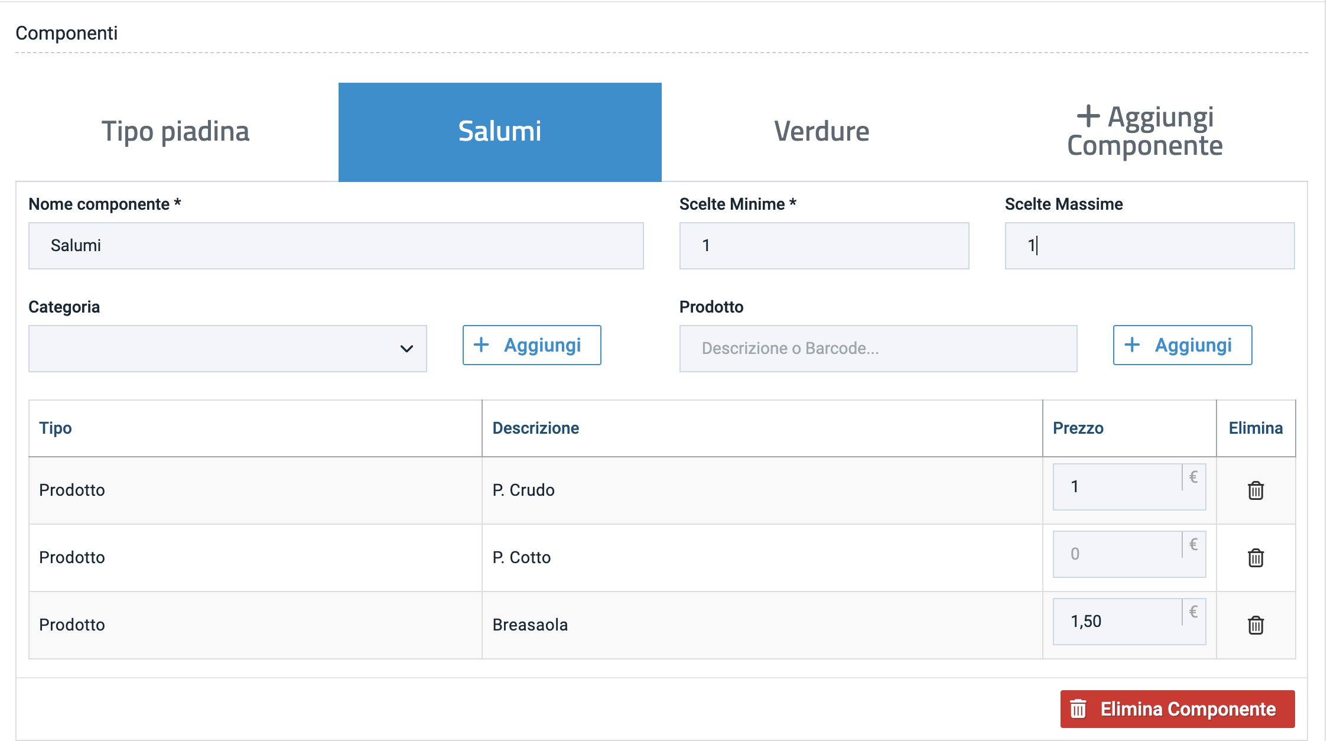Image resolution: width=1327 pixels, height=741 pixels.
Task: Delete the P. Crudo row via its trash icon
Action: pyautogui.click(x=1256, y=490)
